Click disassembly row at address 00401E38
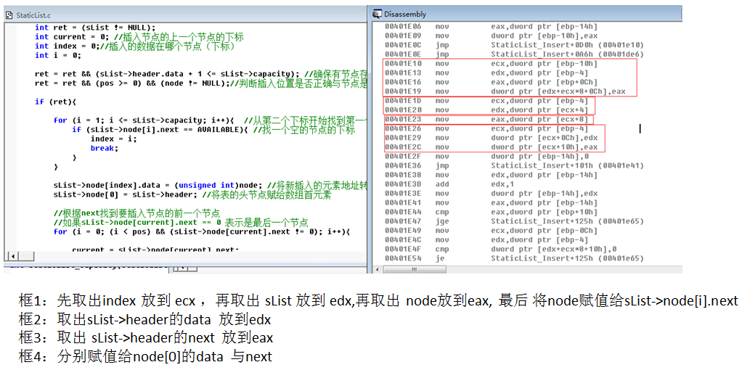This screenshot has width=742, height=378. coord(491,175)
